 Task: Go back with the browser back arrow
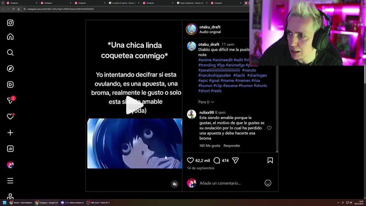(3, 9)
